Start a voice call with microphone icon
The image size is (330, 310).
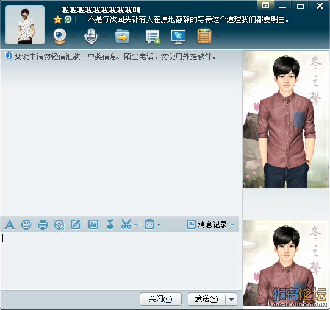[91, 37]
